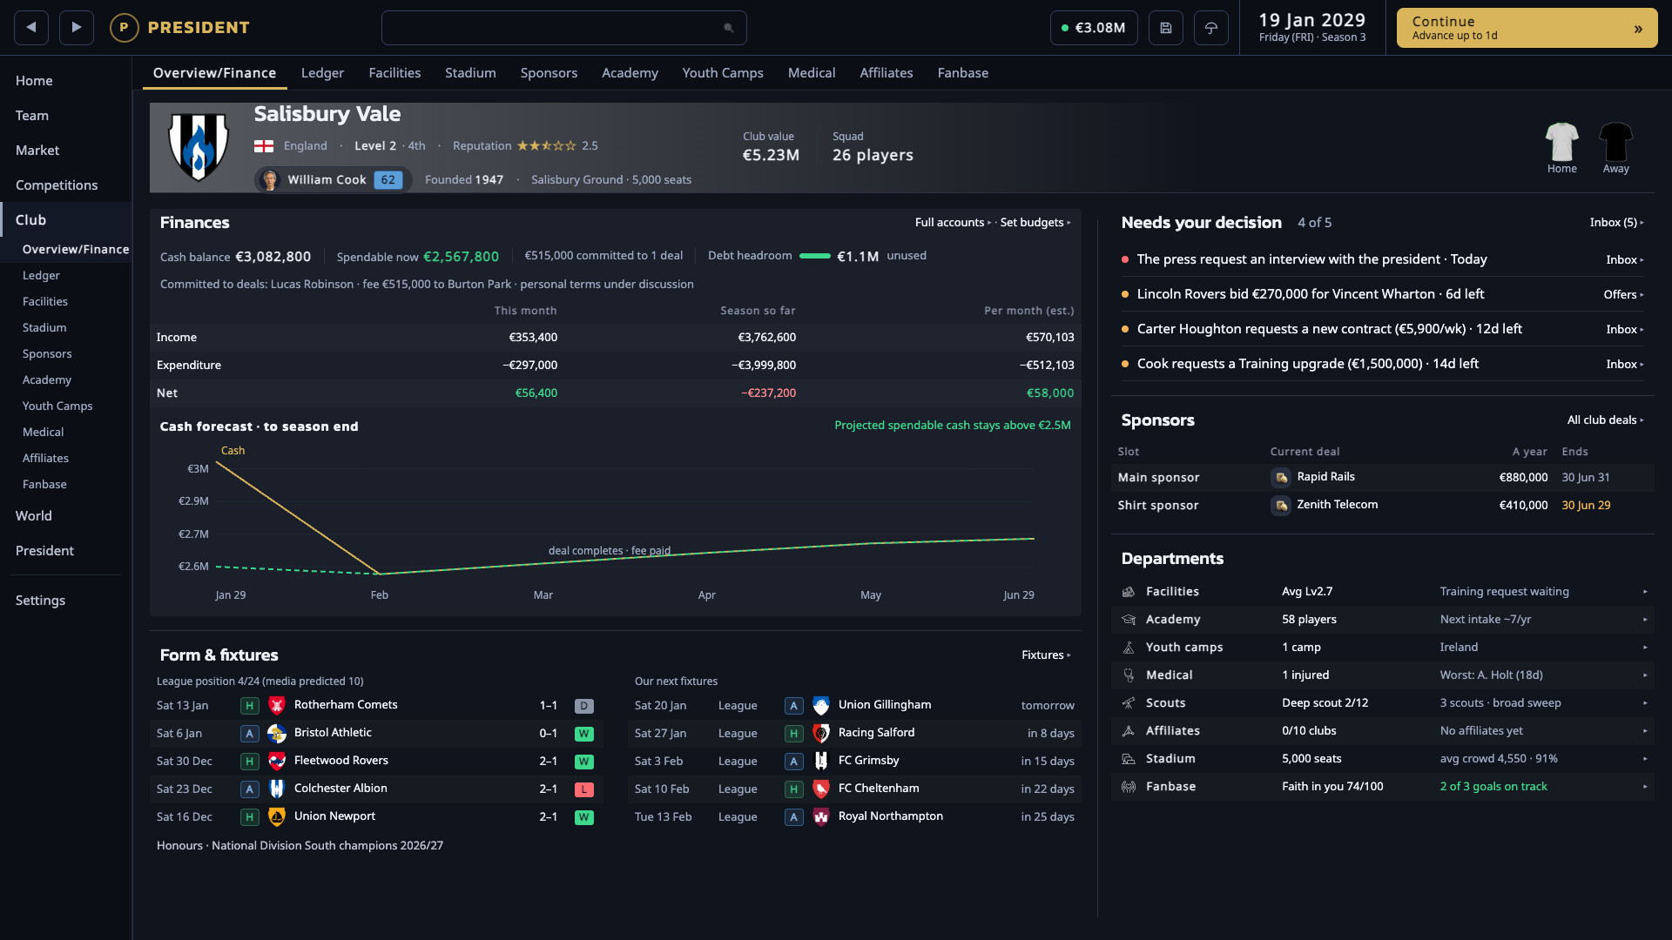Open the Fanbase department icon

point(1129,787)
